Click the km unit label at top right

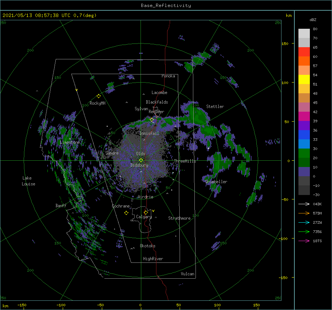[288, 15]
